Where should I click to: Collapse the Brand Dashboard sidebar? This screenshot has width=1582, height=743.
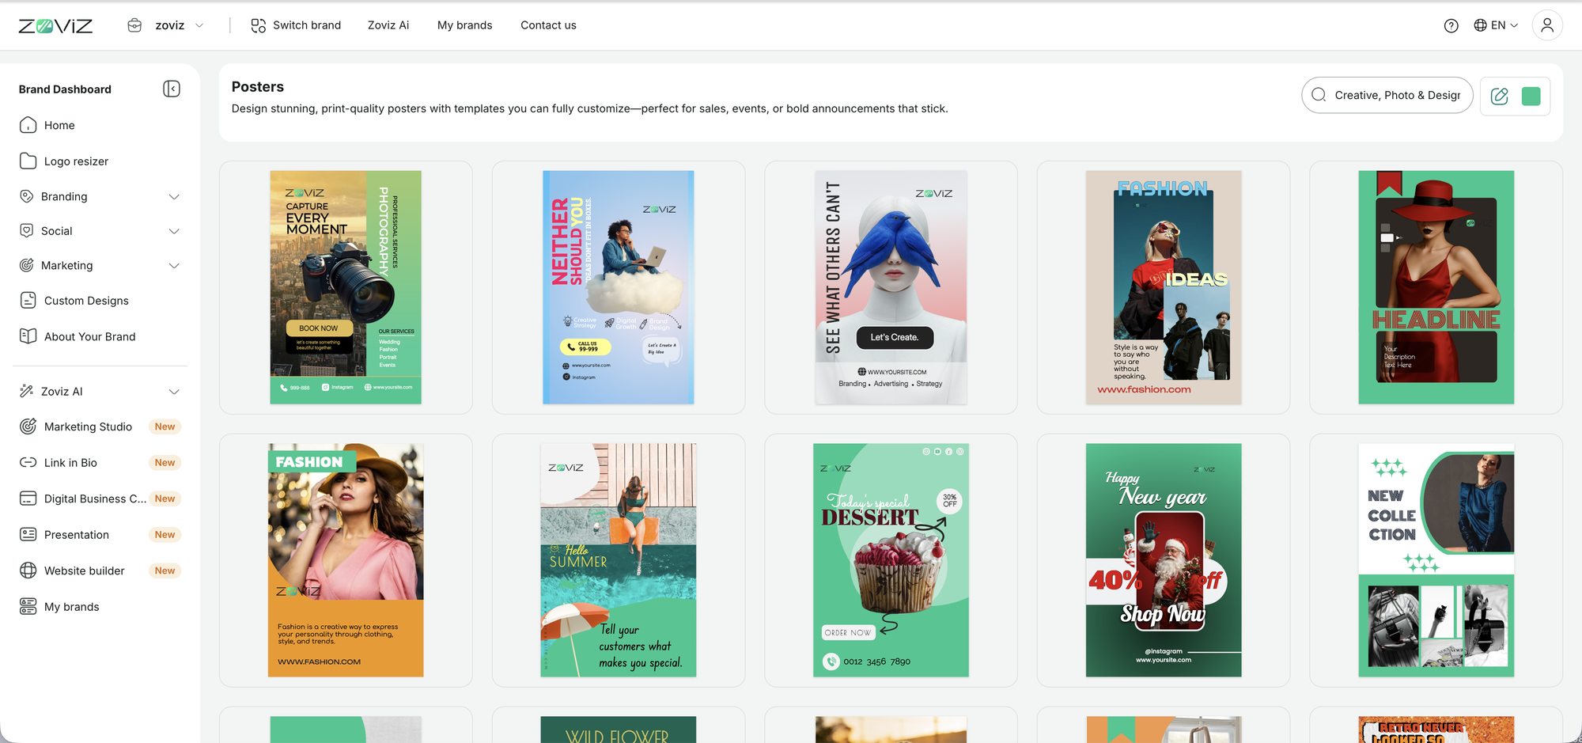click(172, 89)
